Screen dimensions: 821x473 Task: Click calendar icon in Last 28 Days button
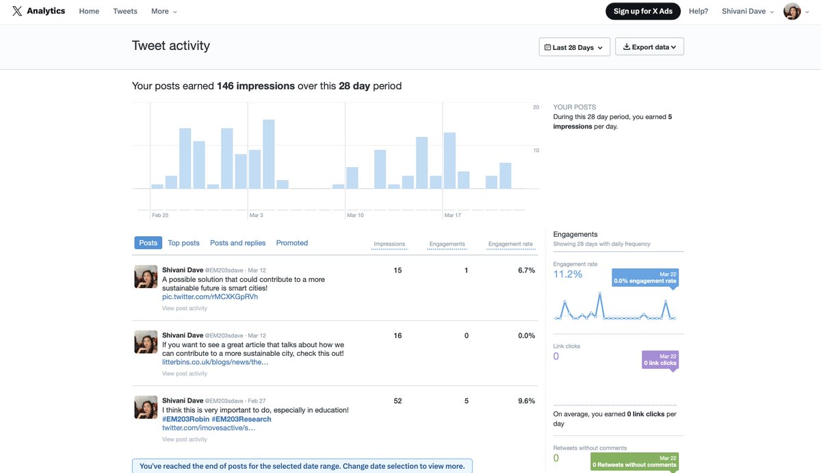[x=547, y=47]
